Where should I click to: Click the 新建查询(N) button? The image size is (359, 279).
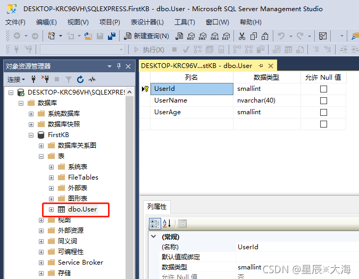click(x=146, y=36)
